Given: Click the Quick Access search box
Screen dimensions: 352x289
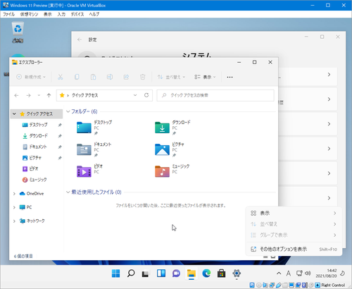Looking at the screenshot, I should pyautogui.click(x=215, y=95).
